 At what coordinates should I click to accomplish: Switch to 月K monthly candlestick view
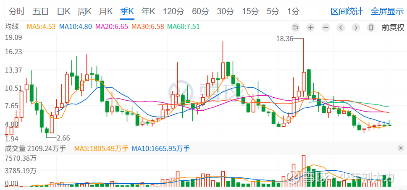point(106,11)
